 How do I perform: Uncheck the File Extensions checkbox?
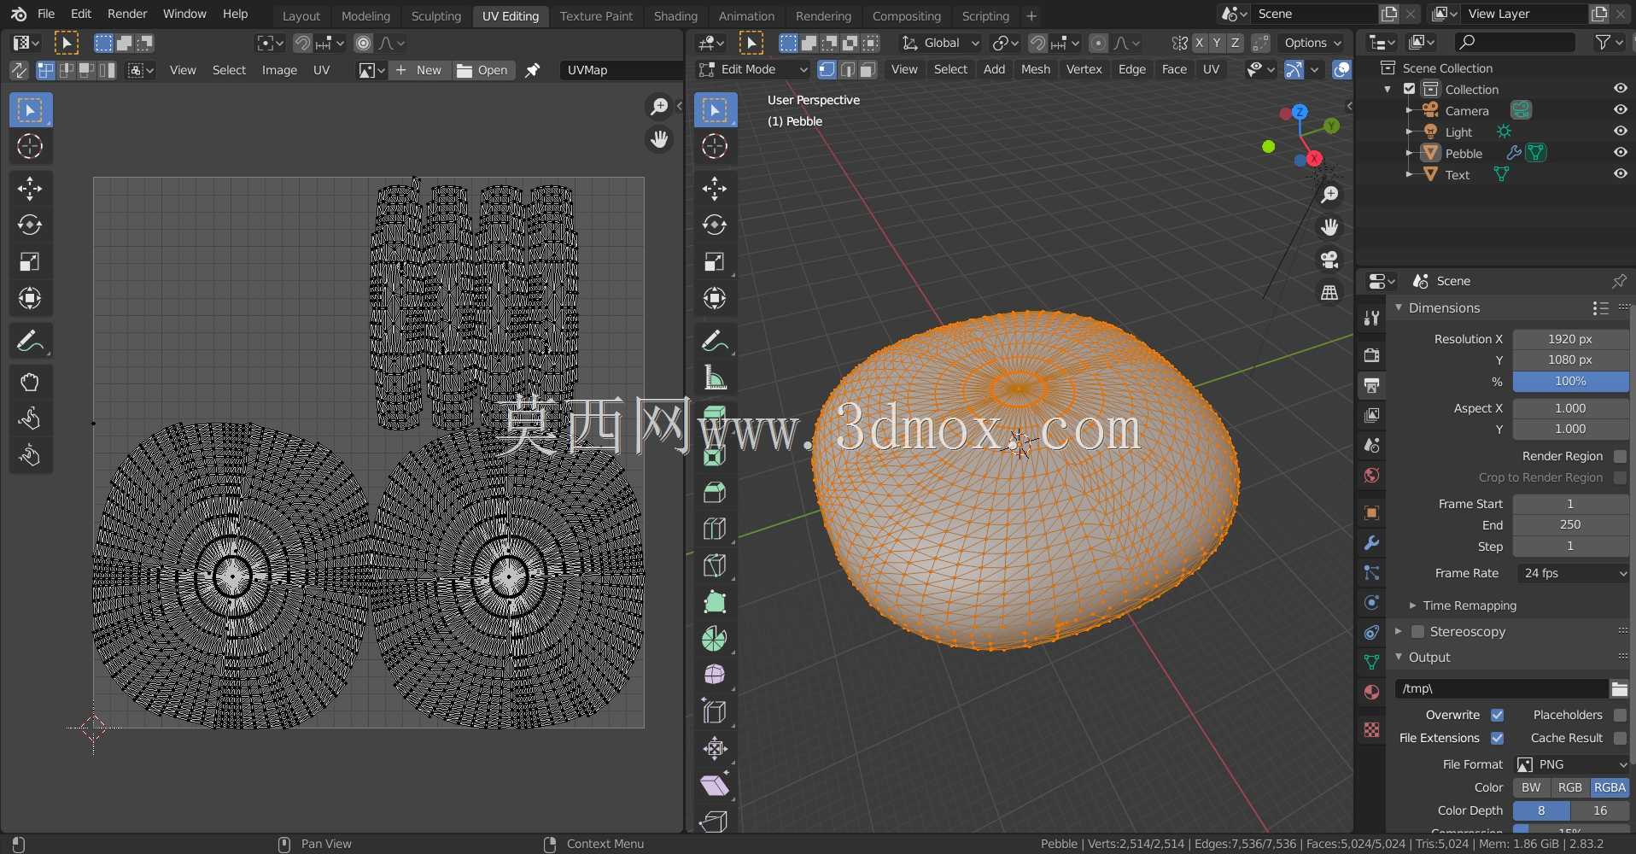(1497, 738)
